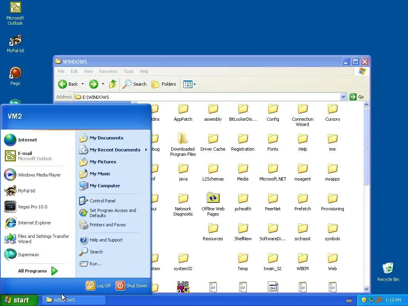Viewport: 408px width, 306px height.
Task: Click the WINDOWS taskbar button
Action: coord(74,300)
